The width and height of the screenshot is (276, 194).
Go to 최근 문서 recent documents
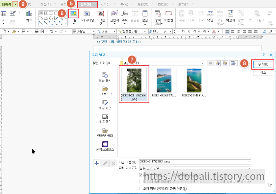(105, 77)
